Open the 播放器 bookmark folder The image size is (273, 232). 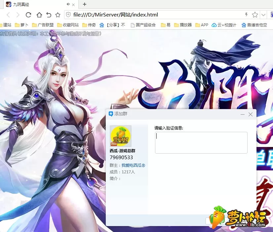point(183,25)
